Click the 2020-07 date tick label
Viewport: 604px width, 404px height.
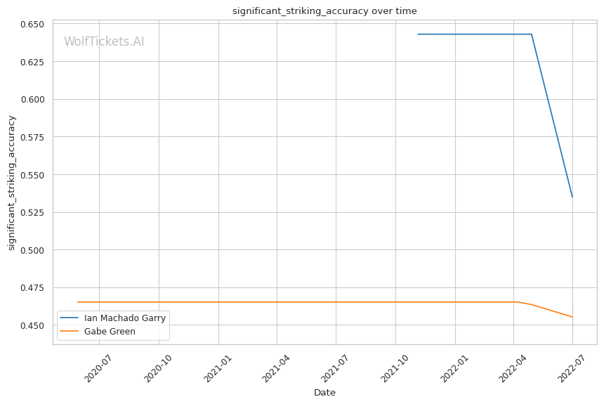pos(99,368)
